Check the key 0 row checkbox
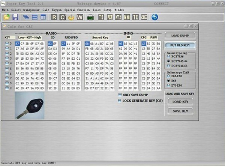Screen dimensions: 225x167 [x=7, y=44]
